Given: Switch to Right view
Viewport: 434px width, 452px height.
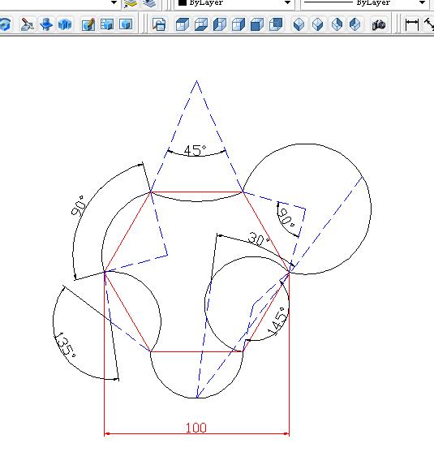Looking at the screenshot, I should 238,24.
